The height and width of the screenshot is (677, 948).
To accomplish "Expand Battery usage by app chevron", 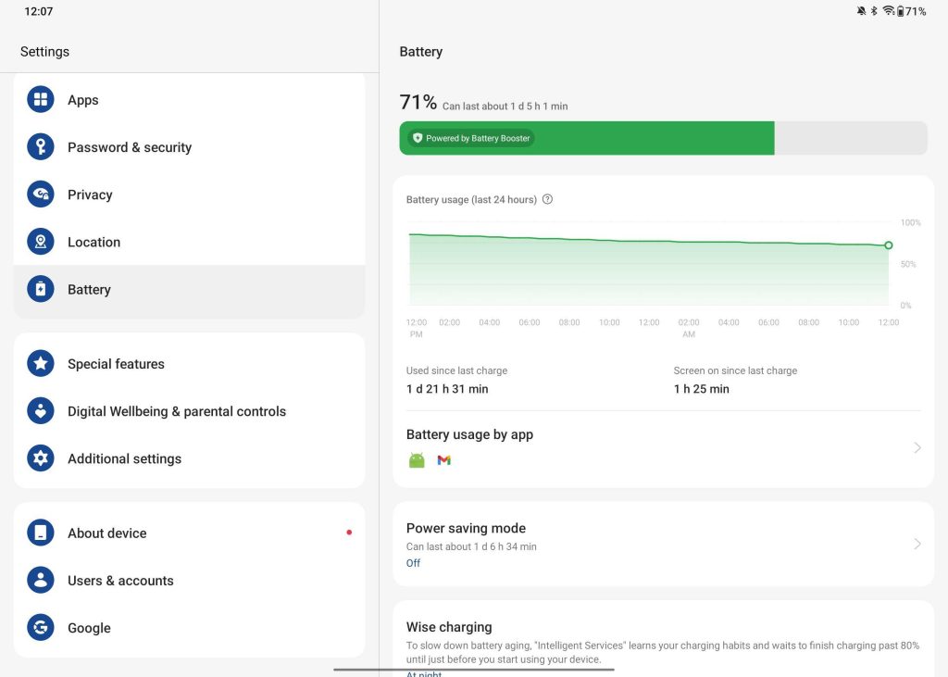I will 917,447.
